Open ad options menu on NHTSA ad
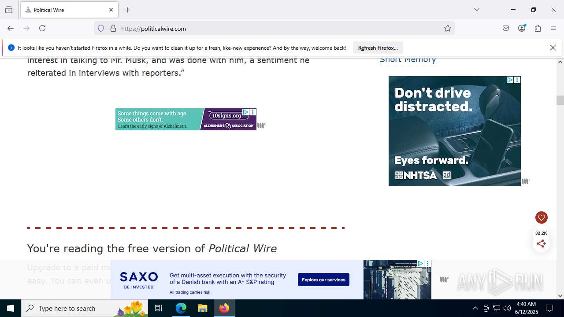Viewport: 564px width, 317px height. point(517,80)
